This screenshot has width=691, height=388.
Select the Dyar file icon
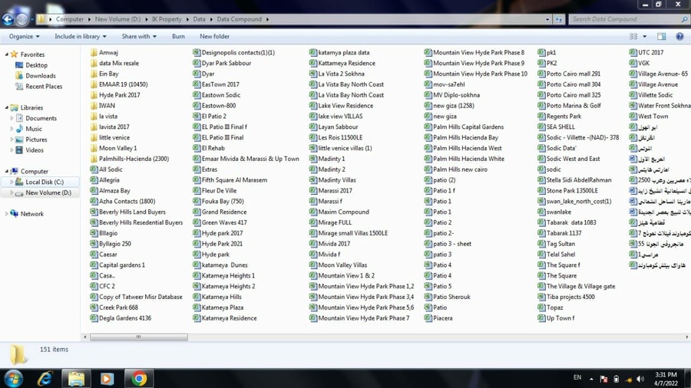(197, 74)
